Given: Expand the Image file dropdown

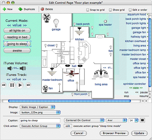Looking at the screenshot, I should tap(40, 112).
